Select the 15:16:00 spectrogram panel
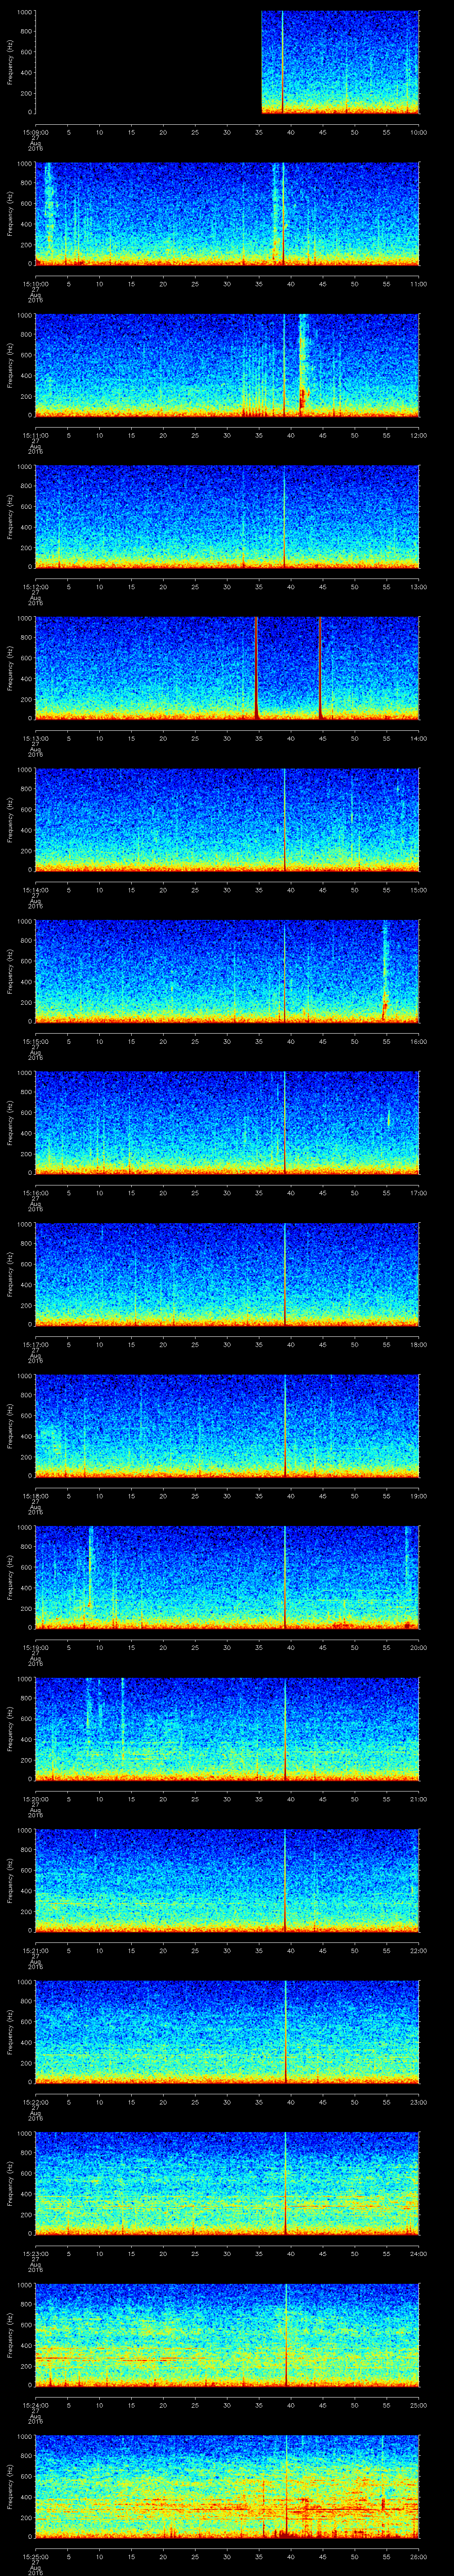This screenshot has width=454, height=2576. point(227,1122)
